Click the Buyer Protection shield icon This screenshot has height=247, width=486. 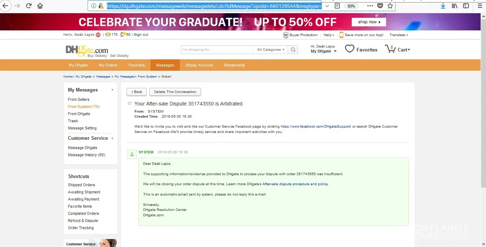coord(286,35)
